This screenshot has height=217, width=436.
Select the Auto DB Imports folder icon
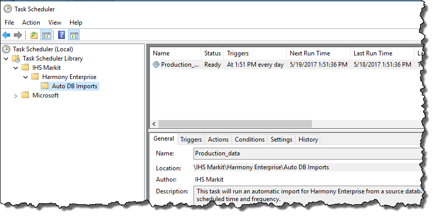click(45, 86)
